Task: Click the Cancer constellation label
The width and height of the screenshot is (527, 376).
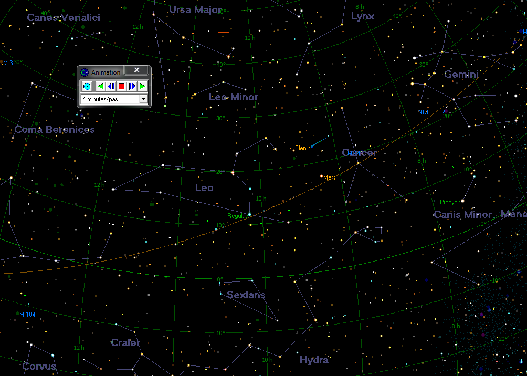Action: (x=359, y=153)
